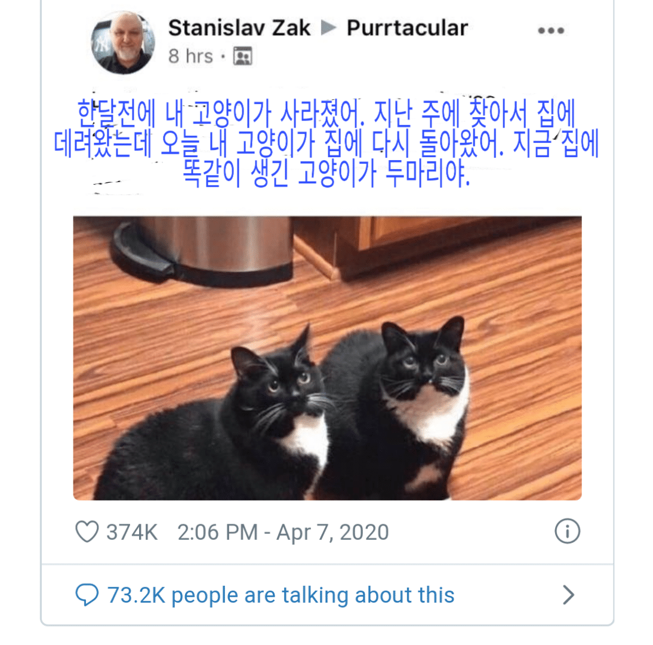Click the 2:06 PM - Apr 7, 2020 date
The height and width of the screenshot is (645, 653).
[283, 532]
